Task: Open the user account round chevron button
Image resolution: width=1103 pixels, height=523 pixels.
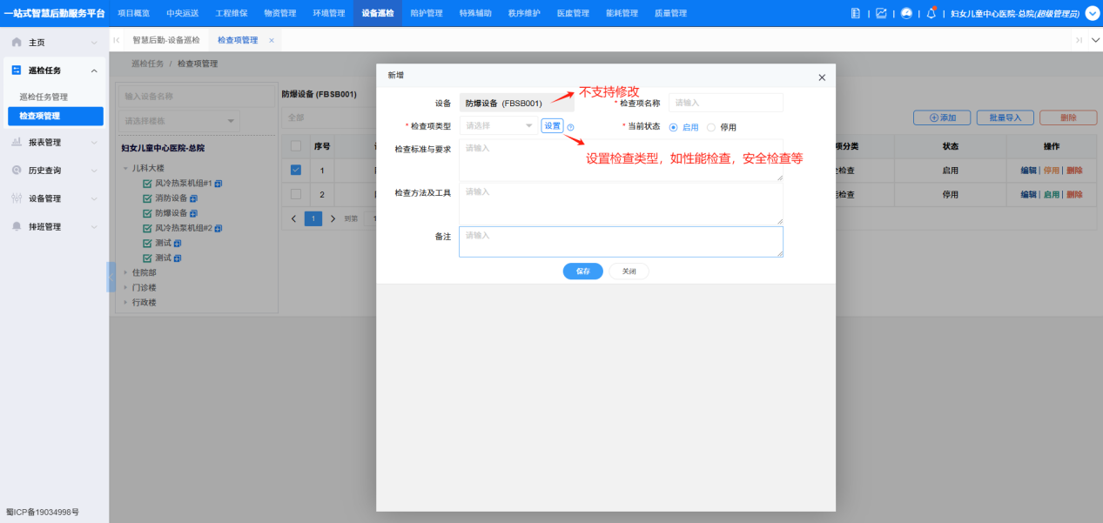Action: point(1093,13)
